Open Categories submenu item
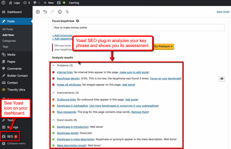The image size is (231, 149). pos(9,41)
